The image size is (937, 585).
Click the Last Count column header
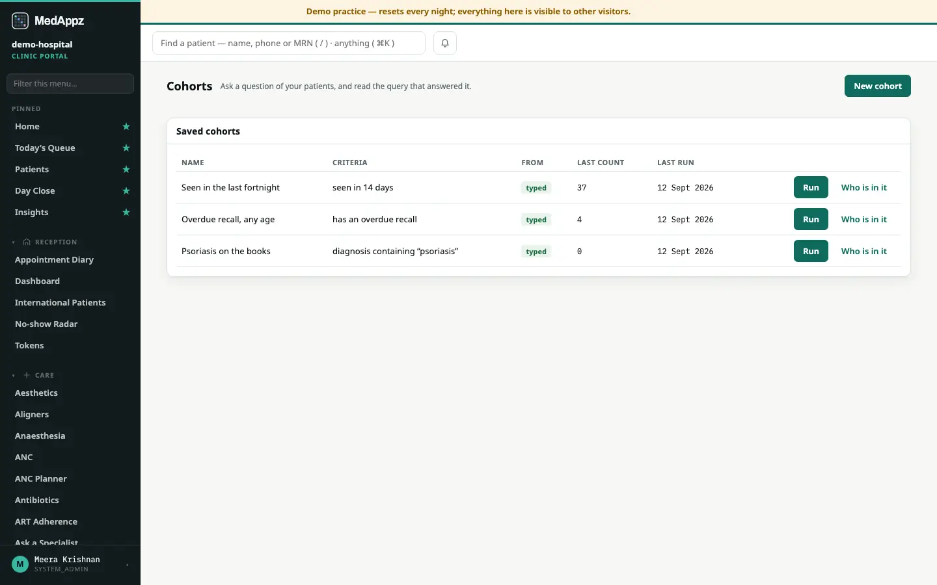click(601, 162)
